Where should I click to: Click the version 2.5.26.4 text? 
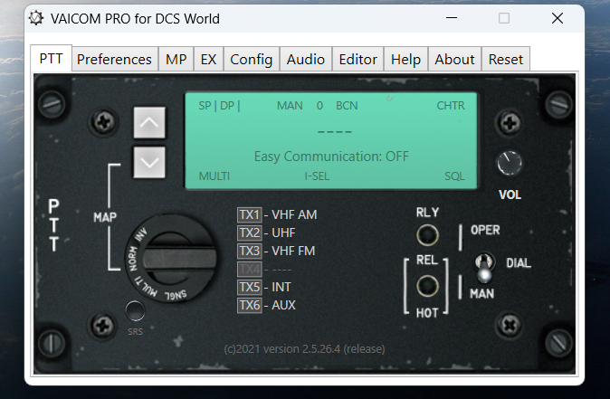(305, 349)
